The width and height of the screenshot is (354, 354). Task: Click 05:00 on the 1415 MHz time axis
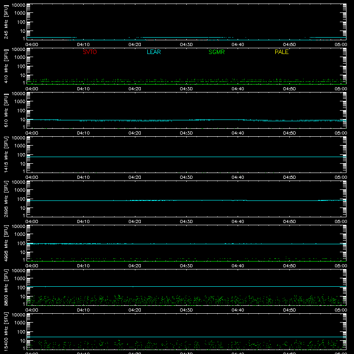(x=341, y=177)
